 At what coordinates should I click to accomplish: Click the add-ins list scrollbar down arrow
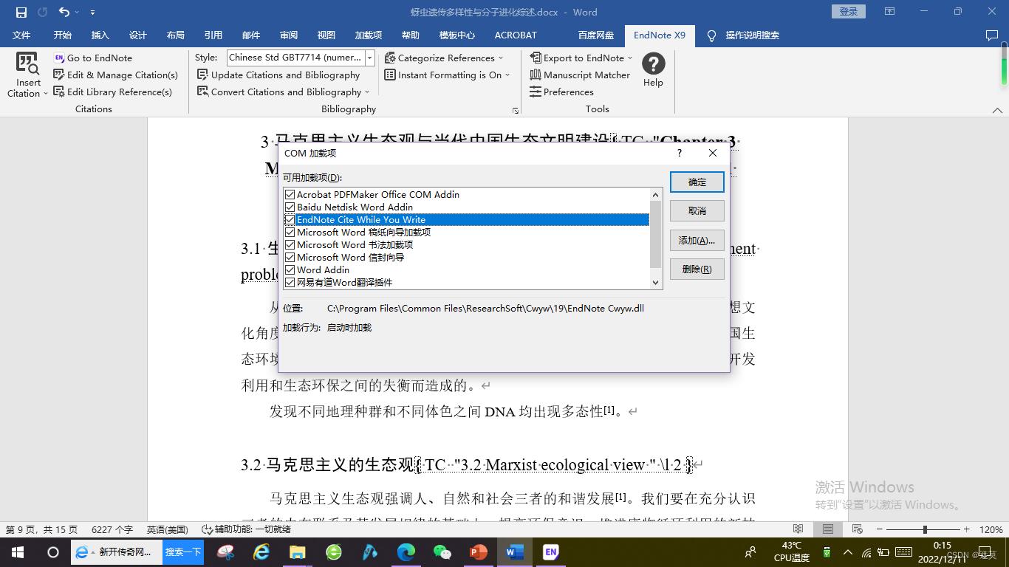tap(656, 283)
